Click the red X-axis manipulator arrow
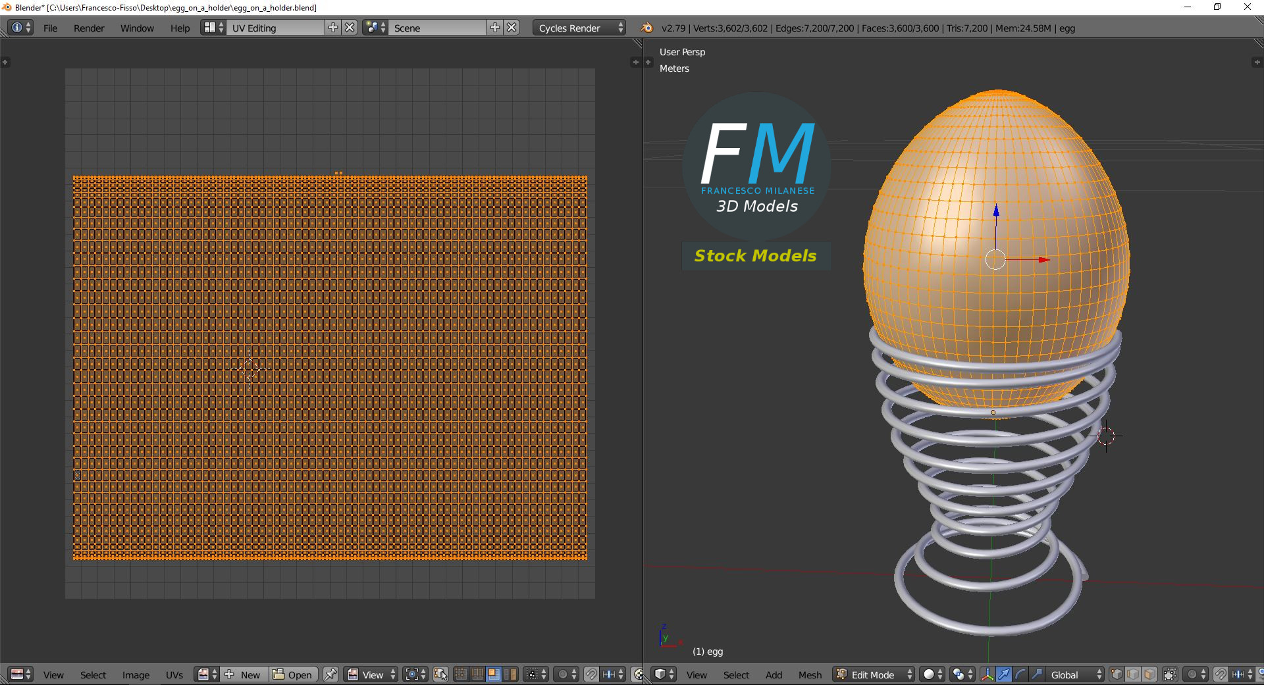 (1043, 260)
